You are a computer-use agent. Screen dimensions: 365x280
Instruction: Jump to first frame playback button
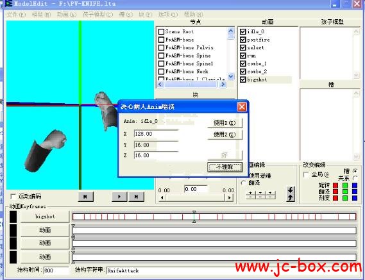click(85, 197)
